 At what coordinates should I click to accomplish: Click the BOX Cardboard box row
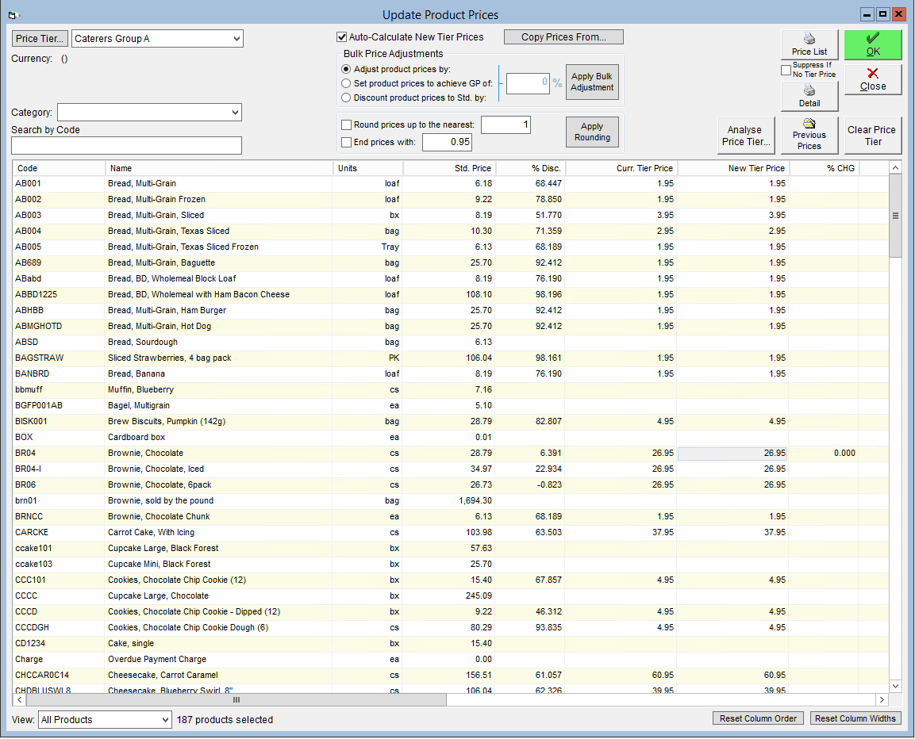pos(451,438)
